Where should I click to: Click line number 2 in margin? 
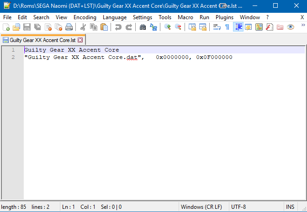13,57
